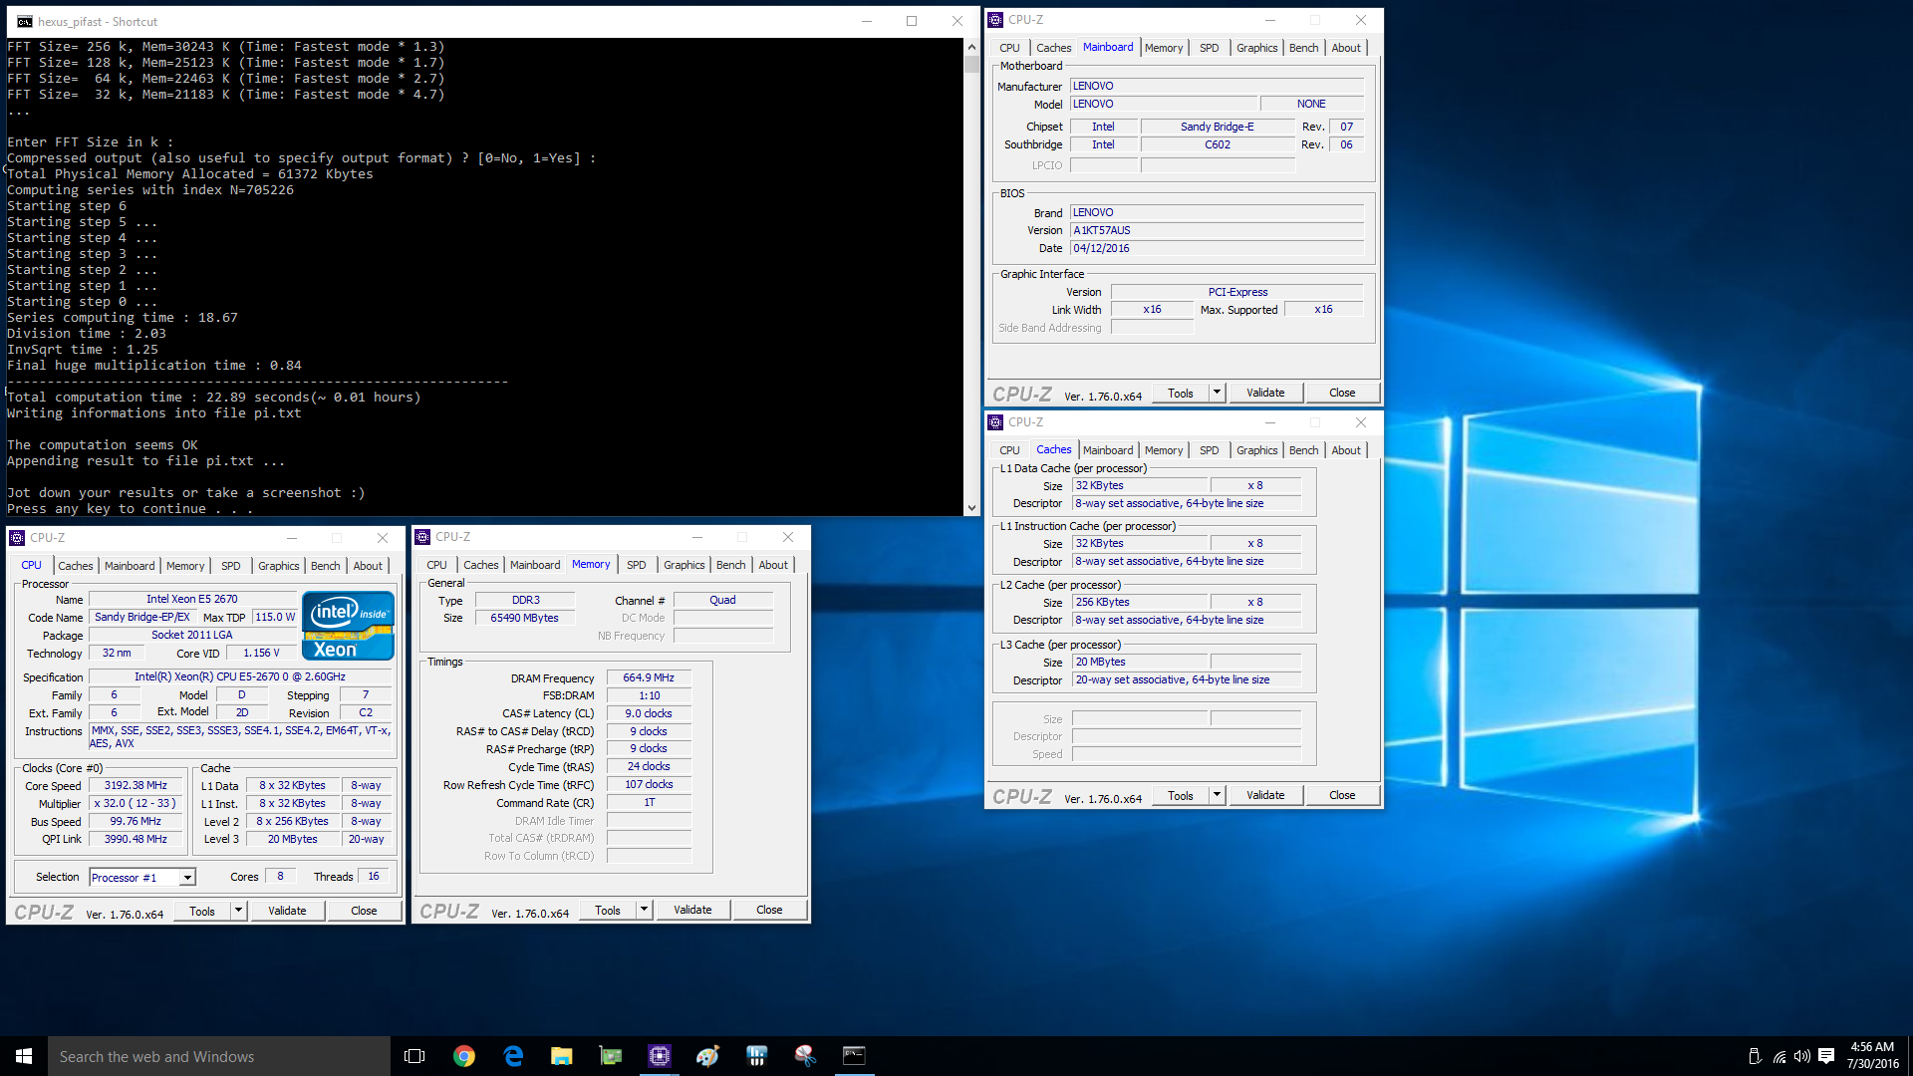Viewport: 1913px width, 1076px height.
Task: Click the console scrollbar down arrow
Action: pyautogui.click(x=971, y=508)
